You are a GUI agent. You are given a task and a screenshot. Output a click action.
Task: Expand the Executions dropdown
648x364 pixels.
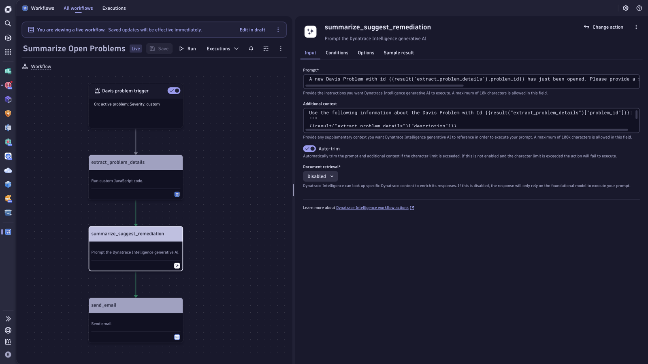[222, 49]
